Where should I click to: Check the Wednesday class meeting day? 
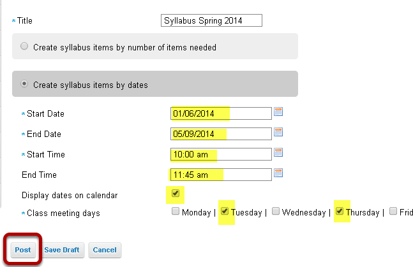(276, 211)
